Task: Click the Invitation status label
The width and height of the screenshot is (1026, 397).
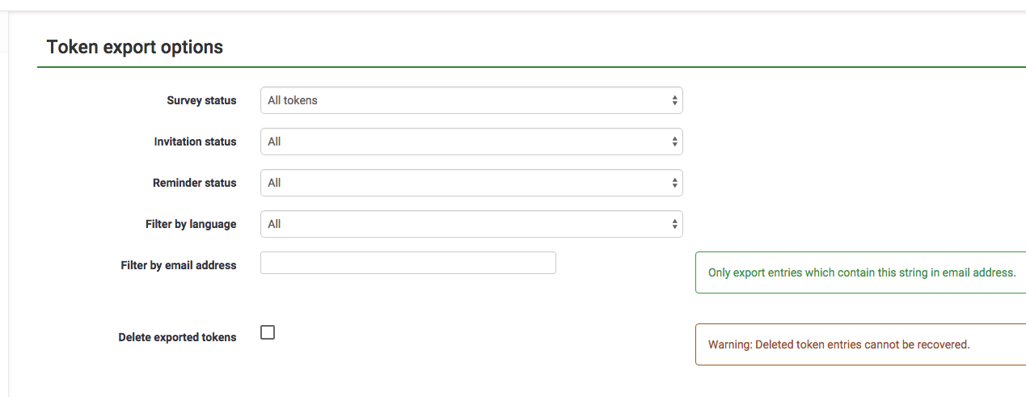Action: click(x=195, y=141)
